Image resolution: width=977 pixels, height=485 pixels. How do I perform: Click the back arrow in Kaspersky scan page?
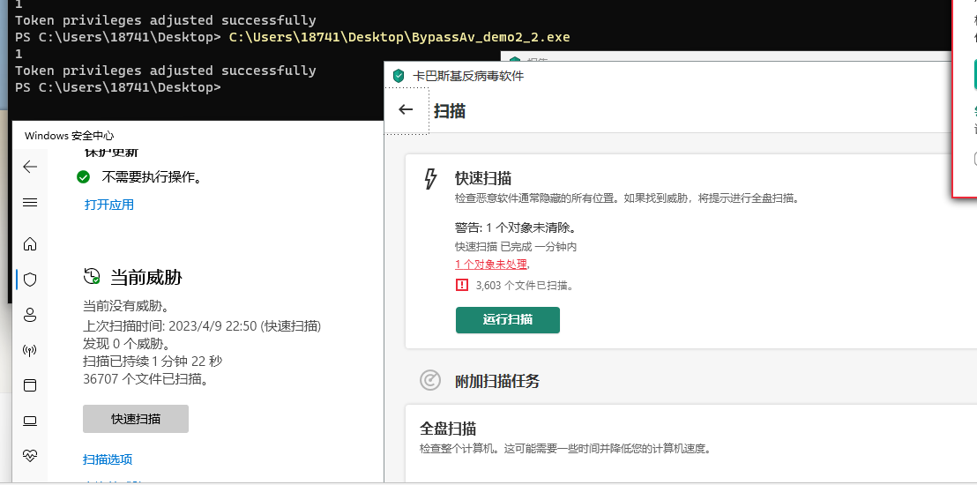point(406,109)
